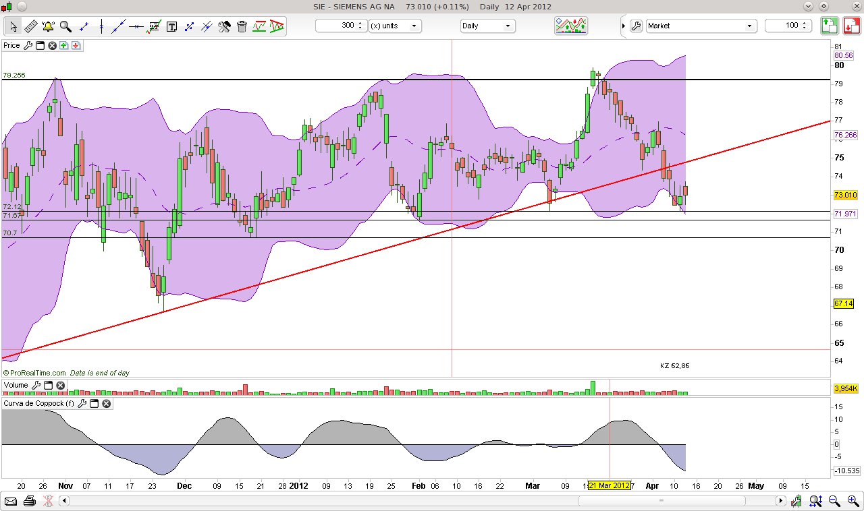Screen dimensions: 864x511
Task: Hide the Price panel with its close button
Action: (52, 45)
